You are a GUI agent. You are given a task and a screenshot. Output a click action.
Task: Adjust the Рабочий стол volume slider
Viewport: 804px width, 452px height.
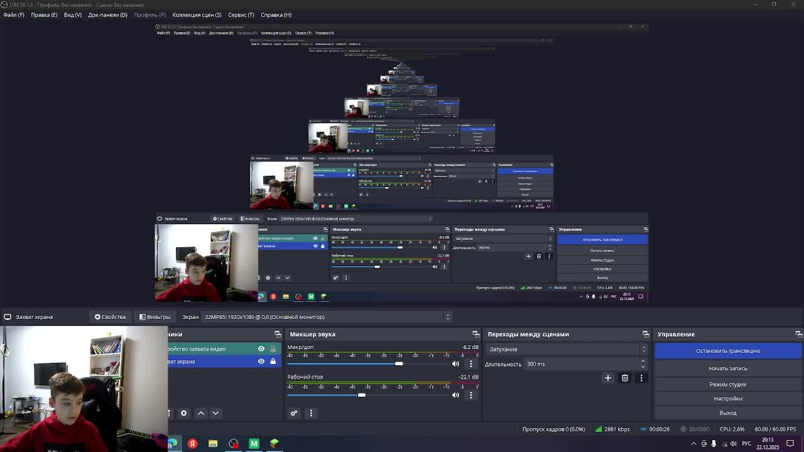(362, 395)
